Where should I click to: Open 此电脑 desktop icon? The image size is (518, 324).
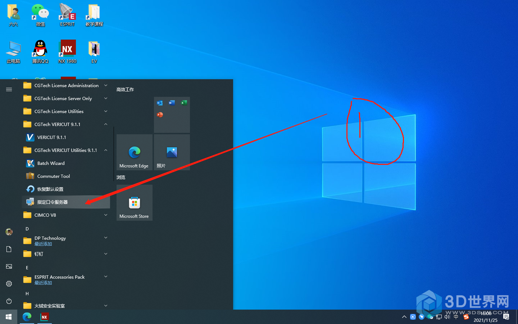click(x=13, y=52)
